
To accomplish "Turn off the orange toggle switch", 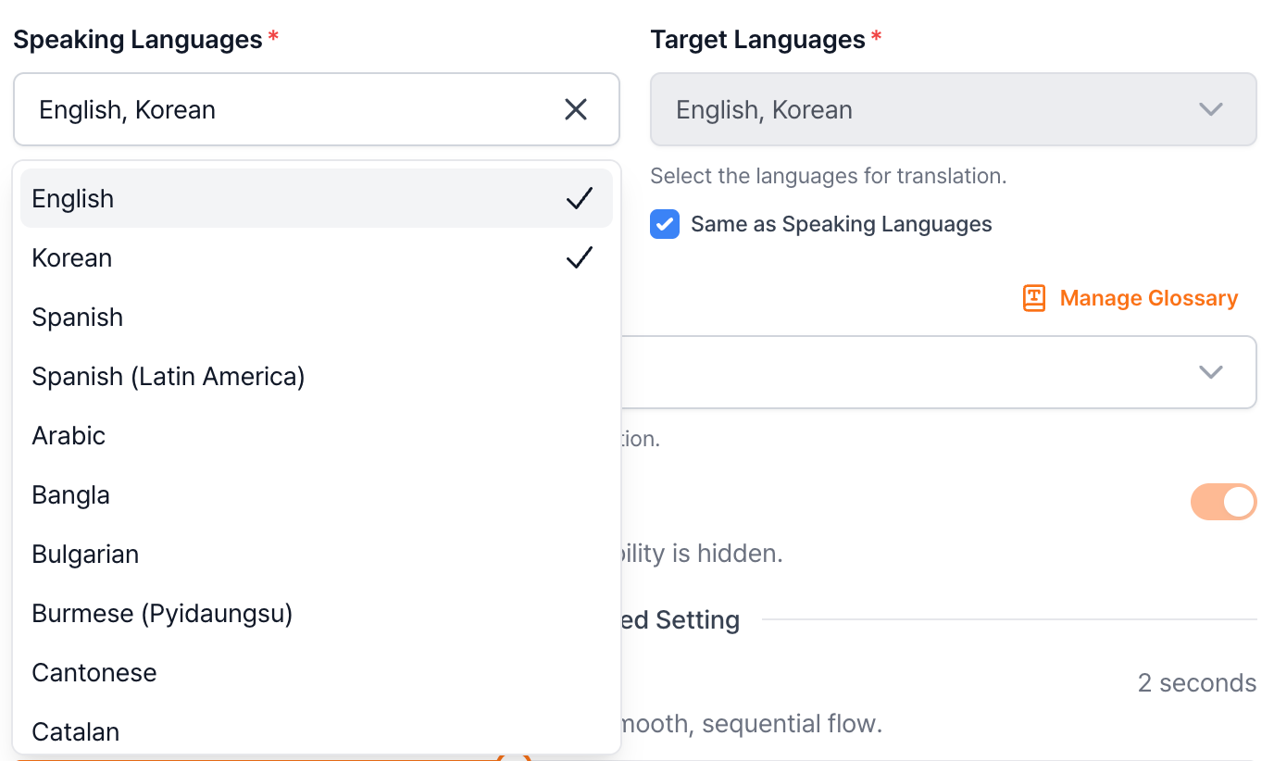I will click(x=1223, y=502).
